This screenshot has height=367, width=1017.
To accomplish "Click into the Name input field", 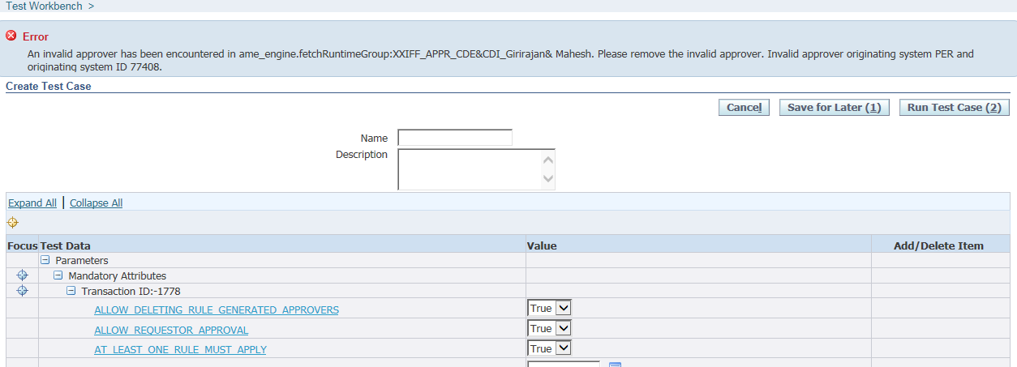I will 455,138.
